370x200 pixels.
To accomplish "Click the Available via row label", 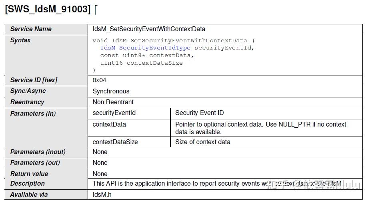I will click(29, 194).
